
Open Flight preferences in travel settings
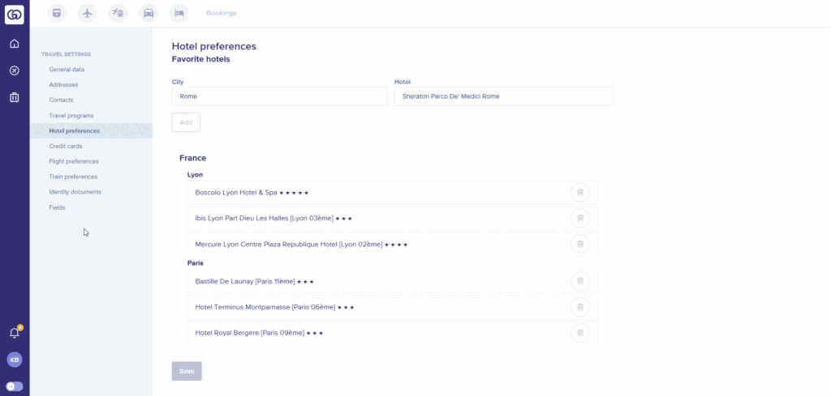74,161
